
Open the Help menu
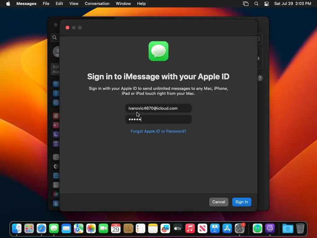click(x=141, y=4)
